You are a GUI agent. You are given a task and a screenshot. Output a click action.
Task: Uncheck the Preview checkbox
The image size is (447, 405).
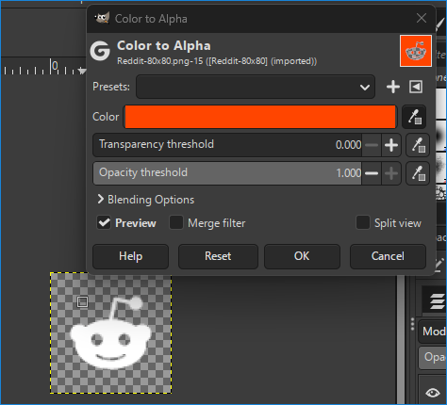(x=104, y=223)
